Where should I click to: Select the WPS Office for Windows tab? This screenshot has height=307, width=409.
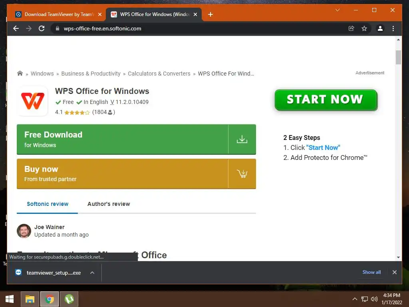[153, 14]
